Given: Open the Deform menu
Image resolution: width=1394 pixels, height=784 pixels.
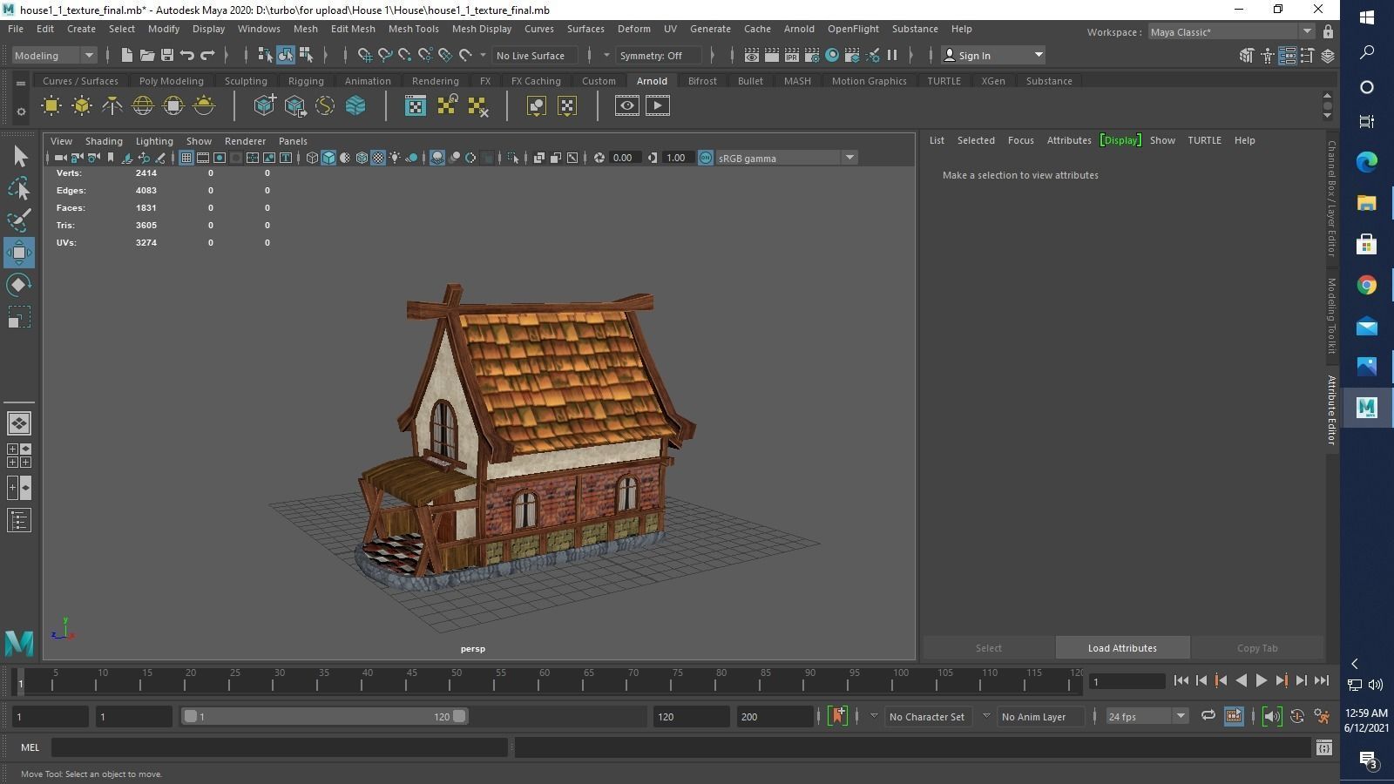Looking at the screenshot, I should pyautogui.click(x=633, y=29).
